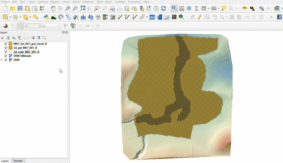This screenshot has width=283, height=163.
Task: Click the ARR plugin icon
Action: [152, 17]
